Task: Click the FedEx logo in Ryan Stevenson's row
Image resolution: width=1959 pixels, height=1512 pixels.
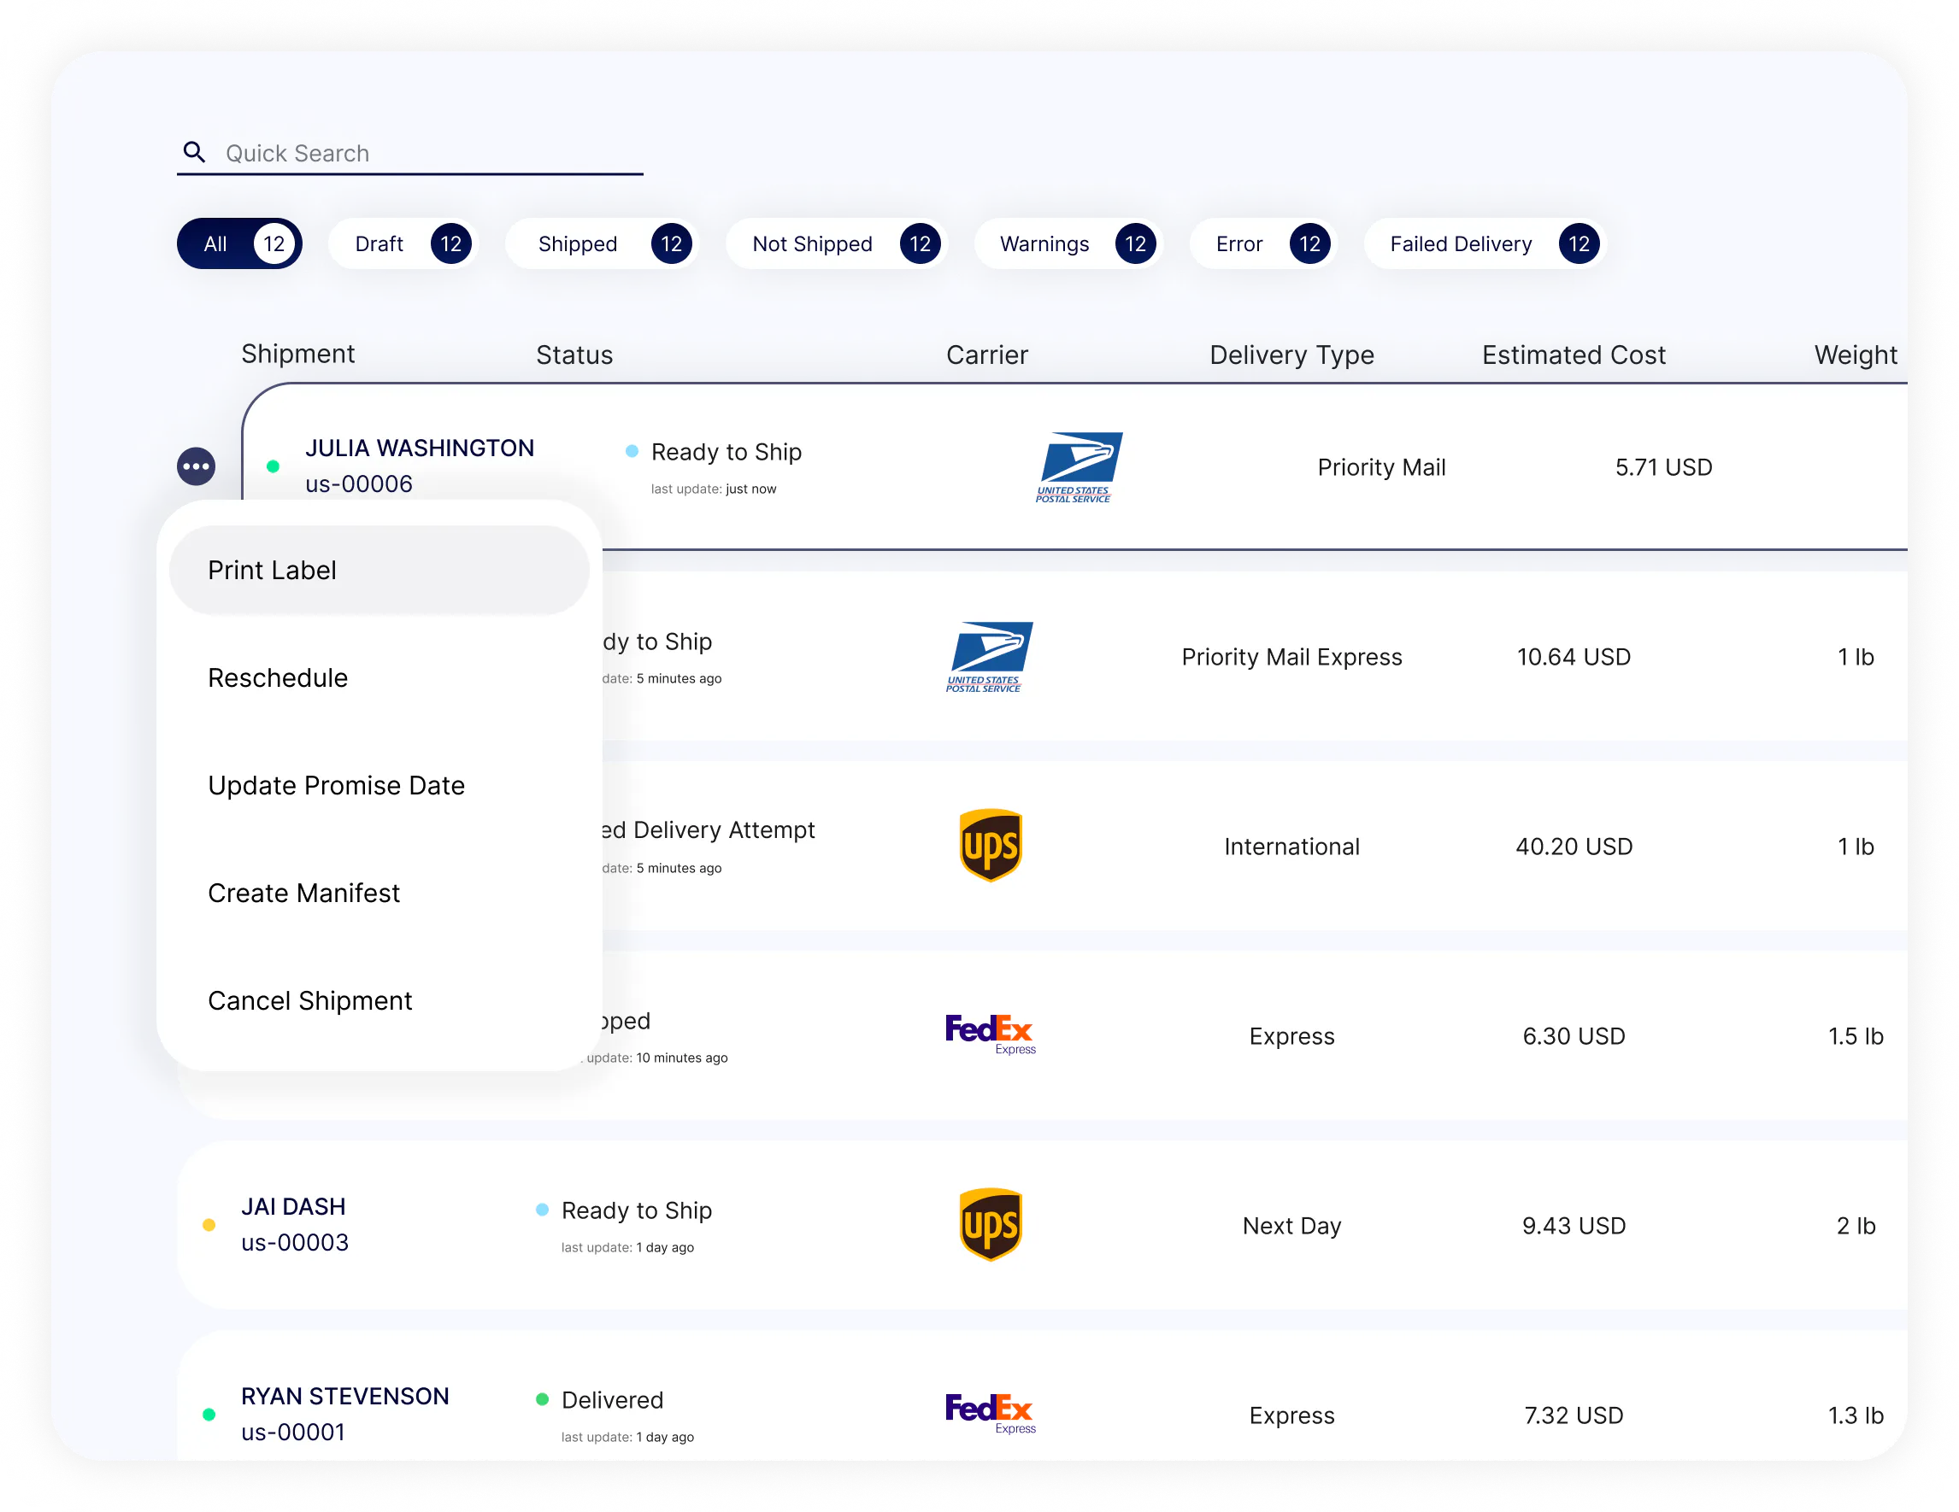Action: [991, 1414]
